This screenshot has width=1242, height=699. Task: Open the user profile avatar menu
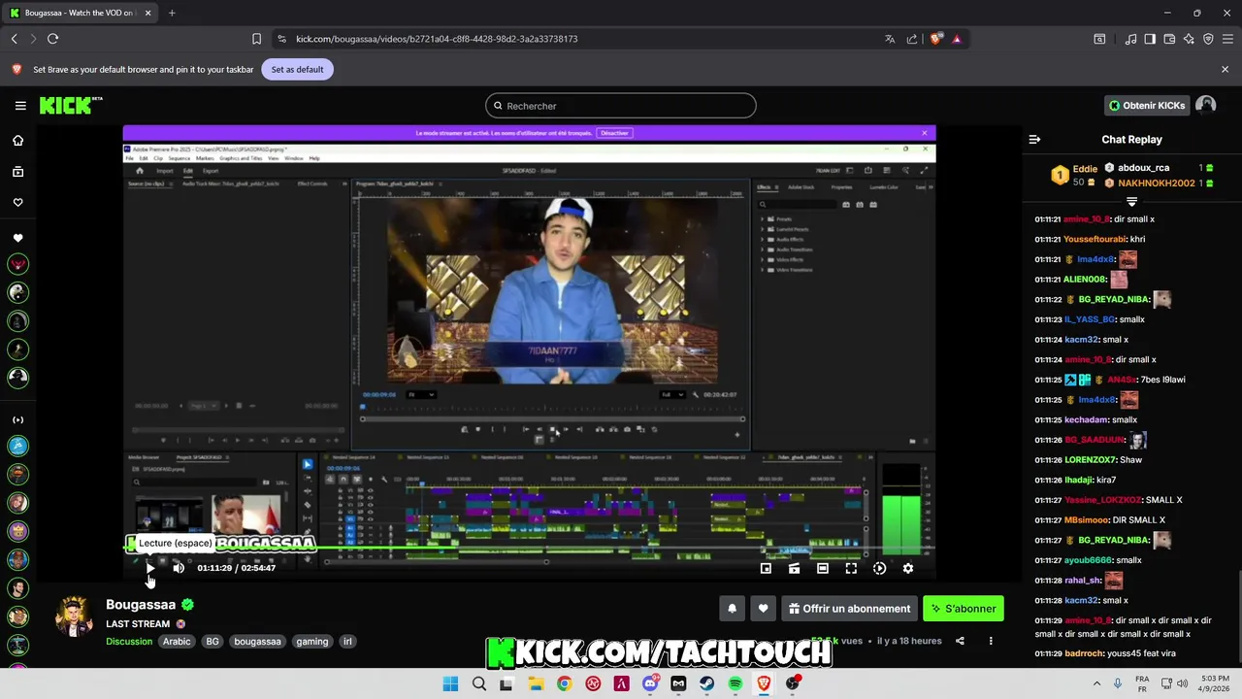tap(1206, 106)
